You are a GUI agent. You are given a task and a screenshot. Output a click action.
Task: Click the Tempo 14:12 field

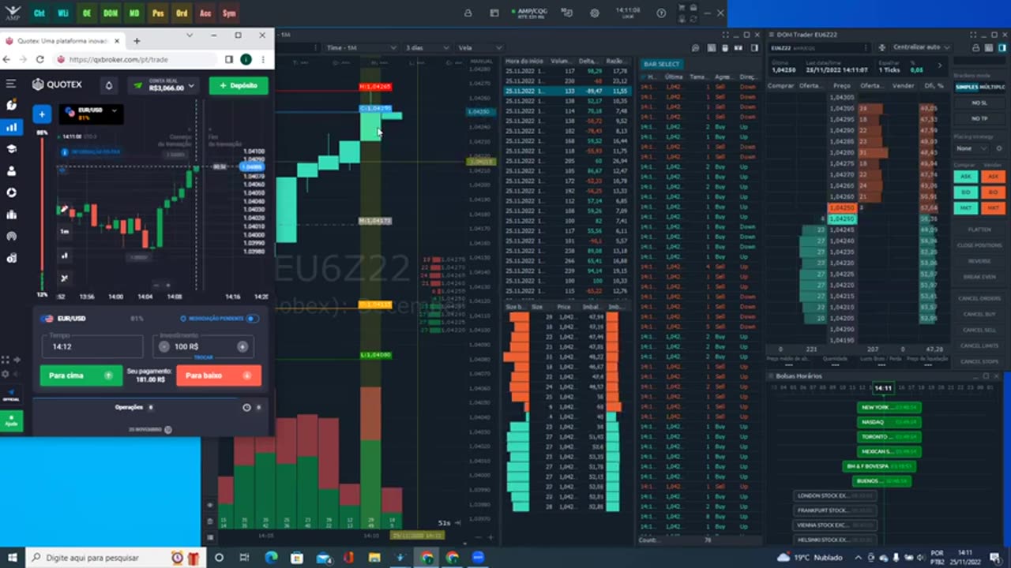92,346
